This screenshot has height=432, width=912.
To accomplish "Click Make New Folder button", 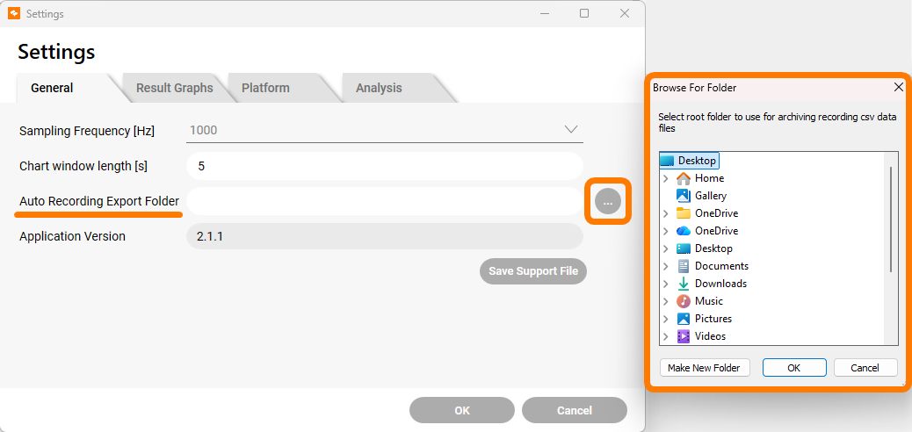I will pos(704,367).
